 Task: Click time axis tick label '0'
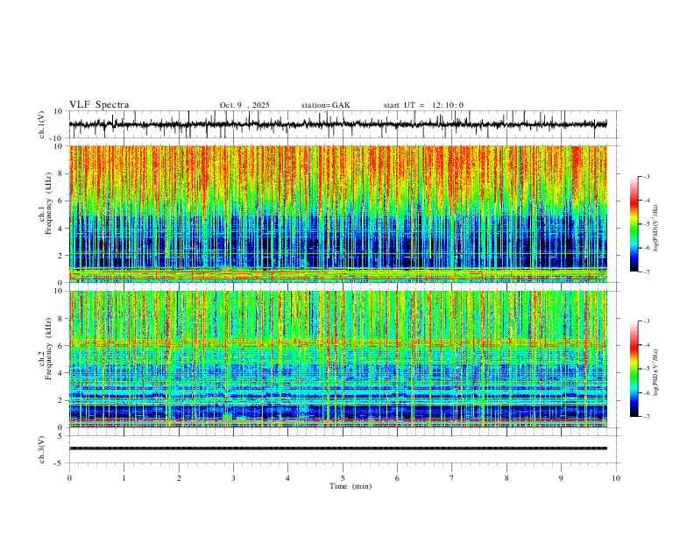(69, 478)
